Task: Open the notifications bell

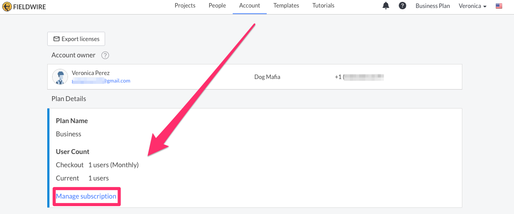Action: 386,6
